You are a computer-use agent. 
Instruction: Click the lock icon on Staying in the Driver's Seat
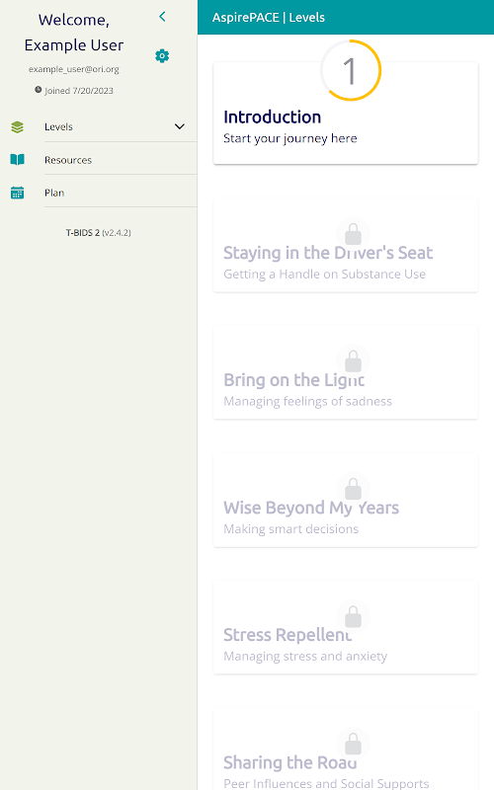coord(353,234)
